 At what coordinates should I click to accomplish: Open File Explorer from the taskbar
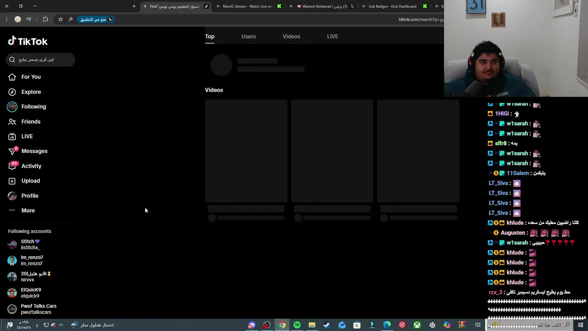click(312, 325)
